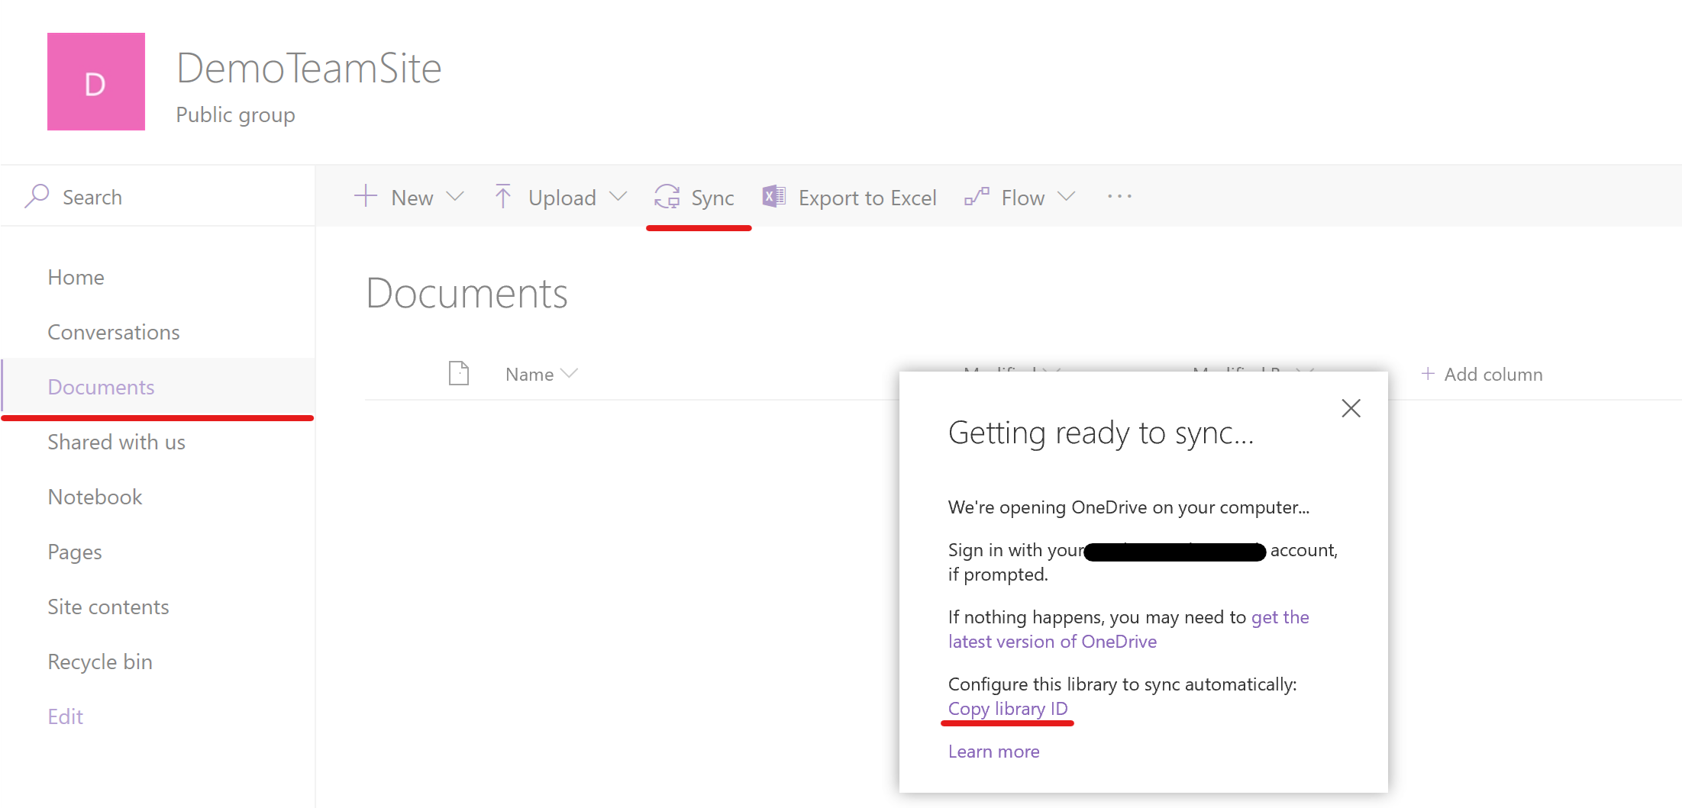Open Recycle bin navigation item
This screenshot has height=808, width=1682.
pyautogui.click(x=100, y=662)
